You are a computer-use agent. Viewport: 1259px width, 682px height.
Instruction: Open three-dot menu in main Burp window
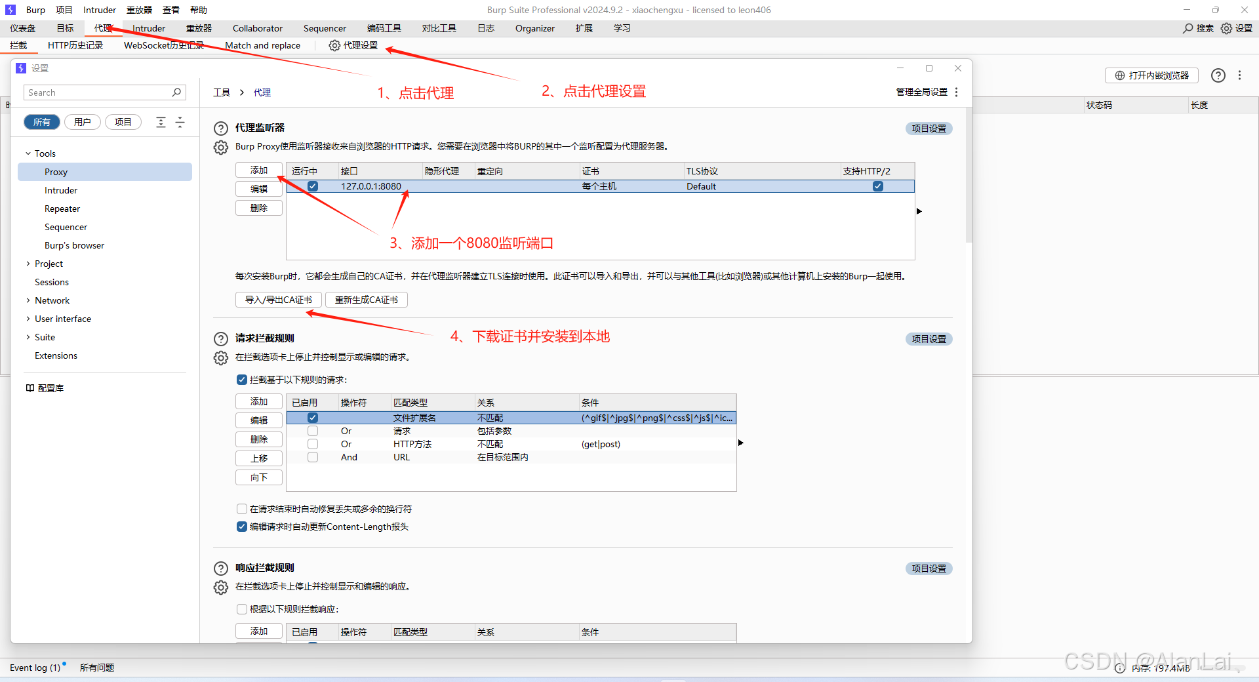[1239, 75]
